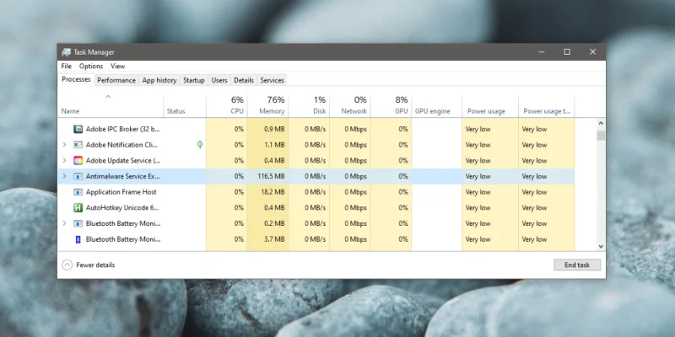Switch to the Performance tab
This screenshot has height=337, width=675.
pos(116,80)
